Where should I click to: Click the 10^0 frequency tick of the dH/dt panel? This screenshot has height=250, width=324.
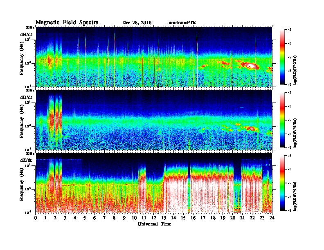pyautogui.click(x=28, y=63)
